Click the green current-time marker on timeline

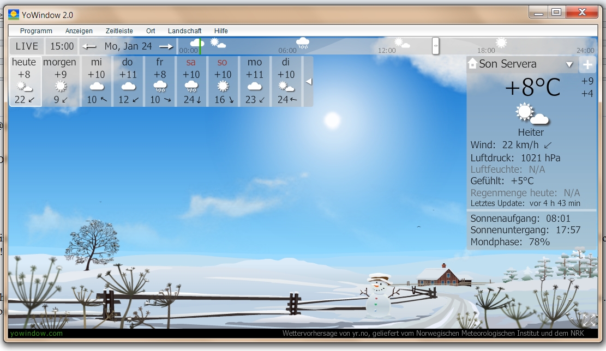[200, 46]
